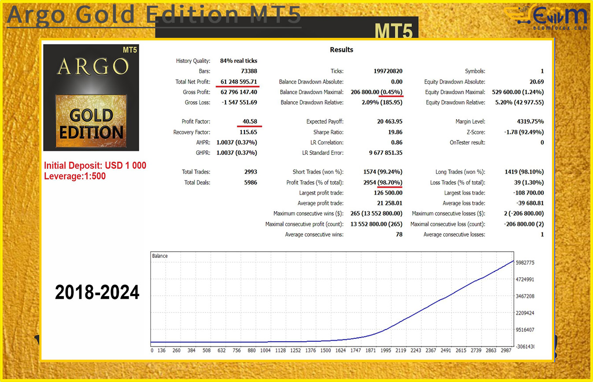Click the Sharpe Ratio value 19.86
Image resolution: width=593 pixels, height=382 pixels.
pyautogui.click(x=396, y=132)
